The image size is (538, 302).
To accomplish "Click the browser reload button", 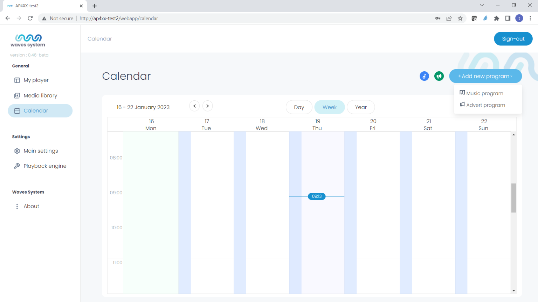I will [30, 19].
